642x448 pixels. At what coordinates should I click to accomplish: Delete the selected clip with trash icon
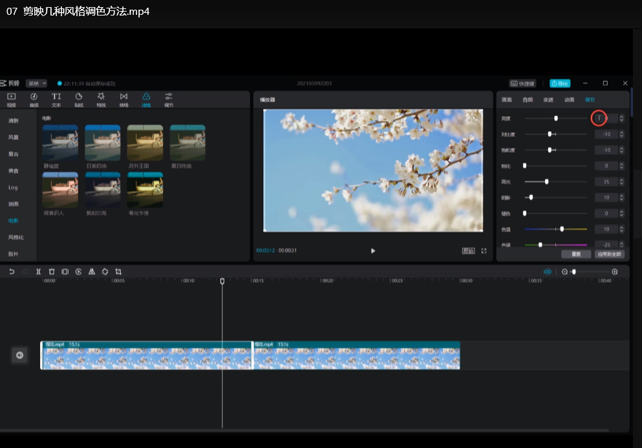52,271
